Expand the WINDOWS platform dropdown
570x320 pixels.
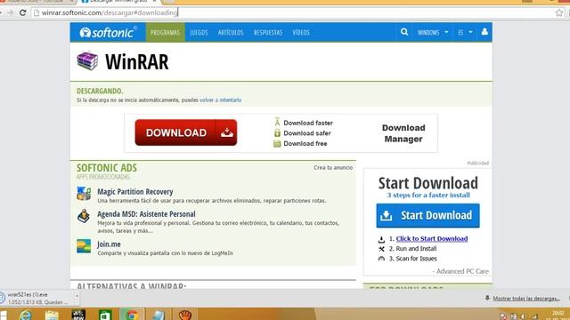point(433,32)
